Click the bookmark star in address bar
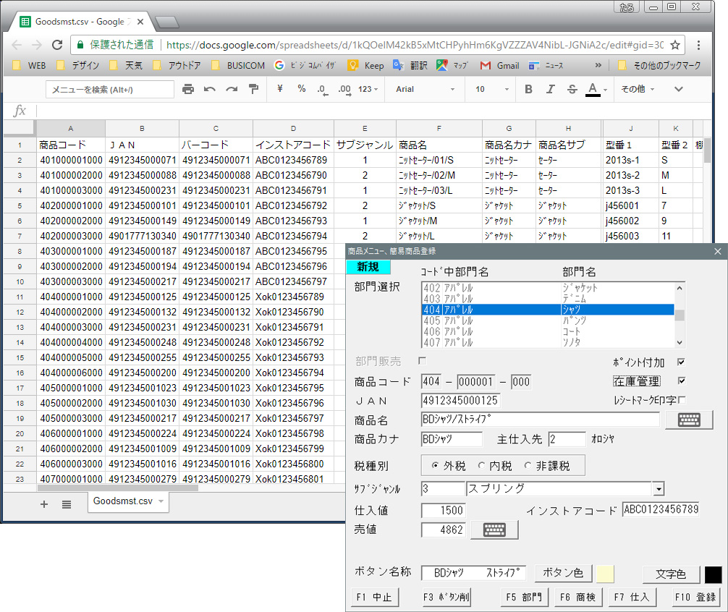The image size is (728, 612). click(x=675, y=45)
